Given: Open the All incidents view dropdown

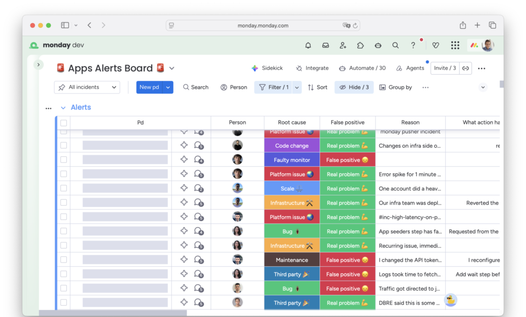Looking at the screenshot, I should (x=87, y=87).
